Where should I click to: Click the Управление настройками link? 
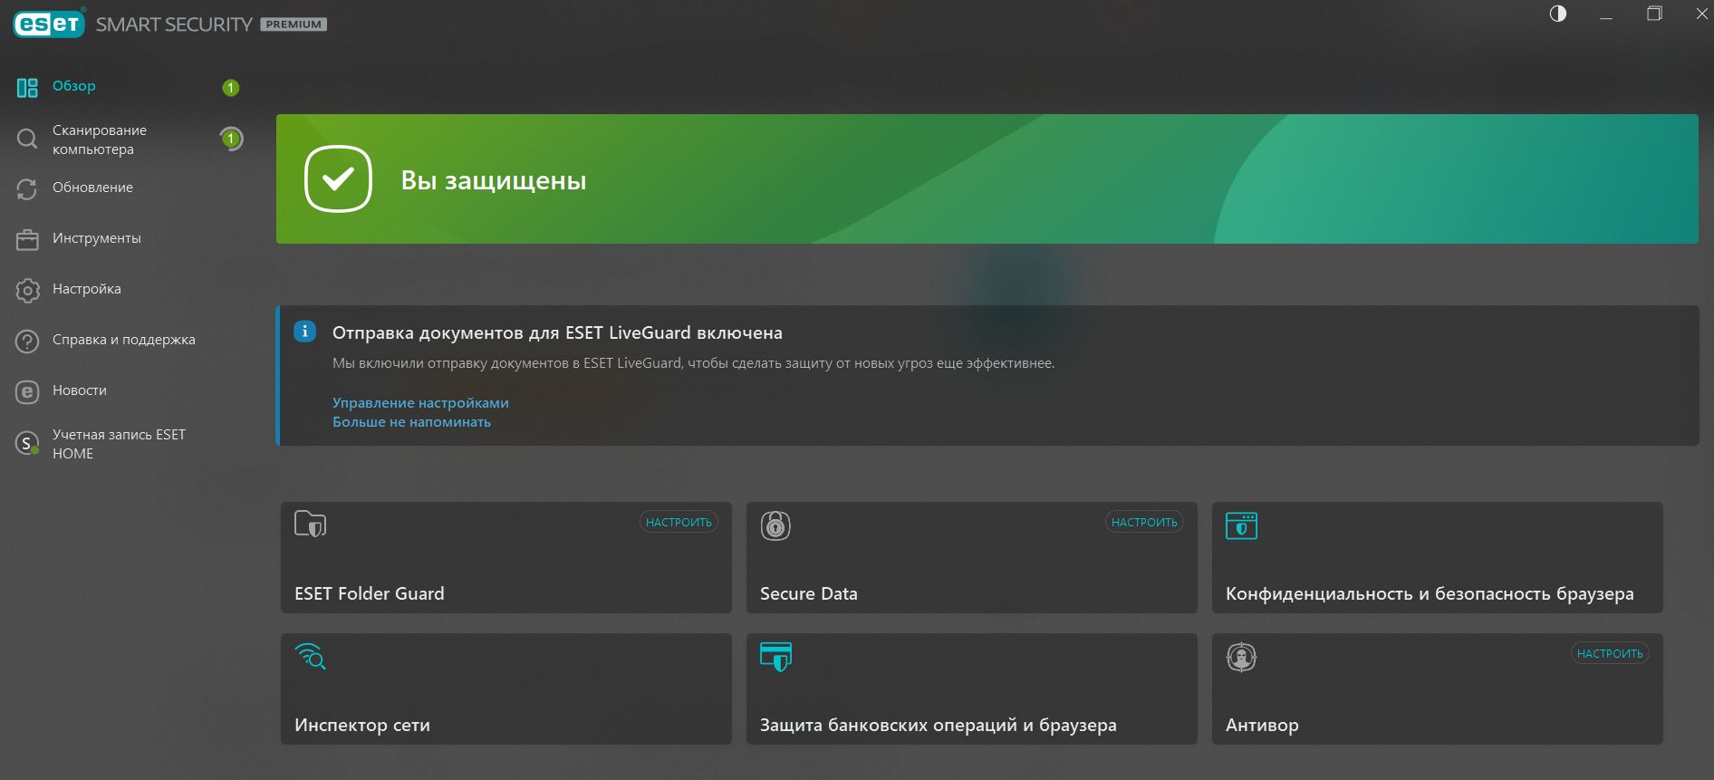click(420, 402)
